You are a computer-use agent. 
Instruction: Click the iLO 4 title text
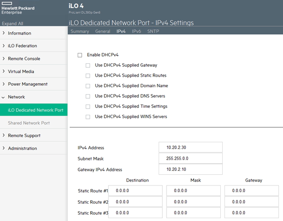pos(76,6)
